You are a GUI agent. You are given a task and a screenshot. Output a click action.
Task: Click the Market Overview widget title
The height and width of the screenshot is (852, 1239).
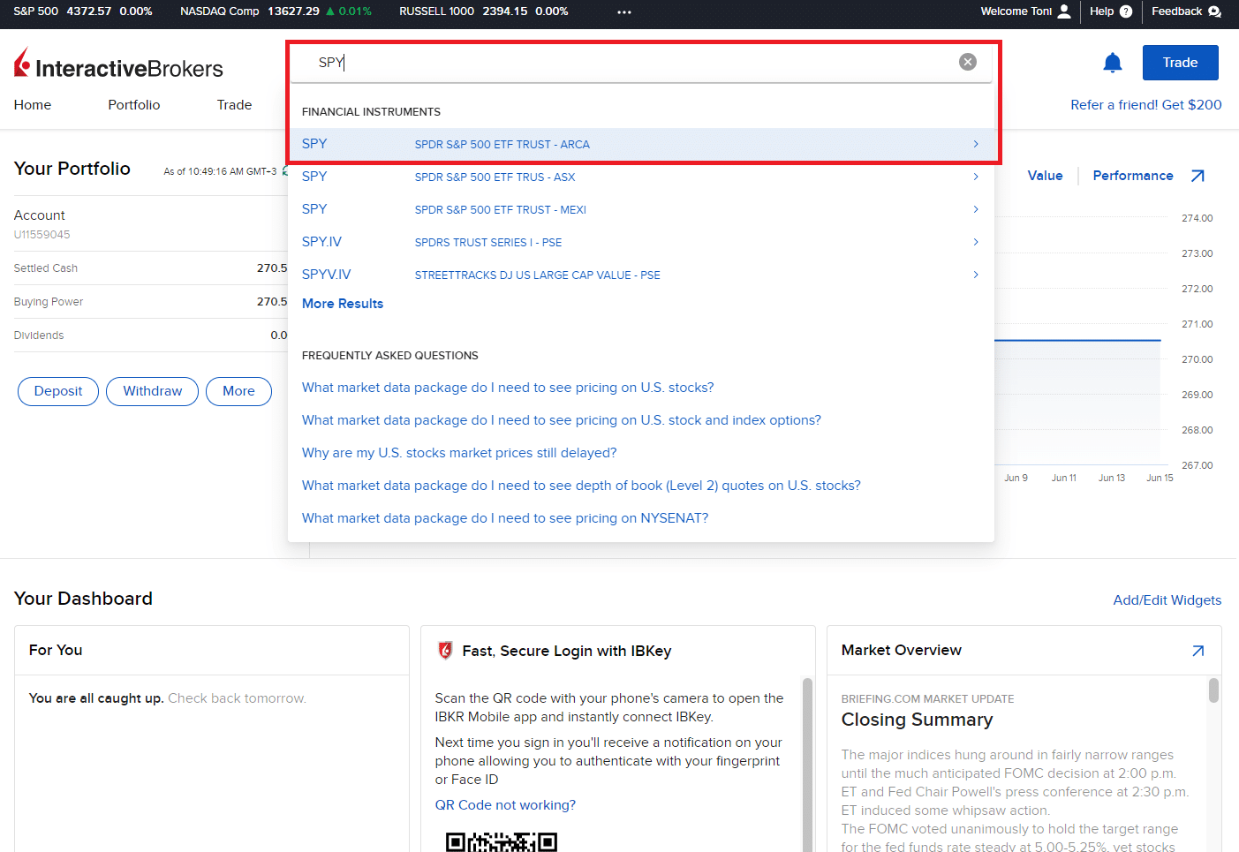901,650
